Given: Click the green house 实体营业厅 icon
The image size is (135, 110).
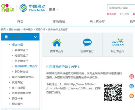Looking at the screenshot, I should tap(57, 43).
